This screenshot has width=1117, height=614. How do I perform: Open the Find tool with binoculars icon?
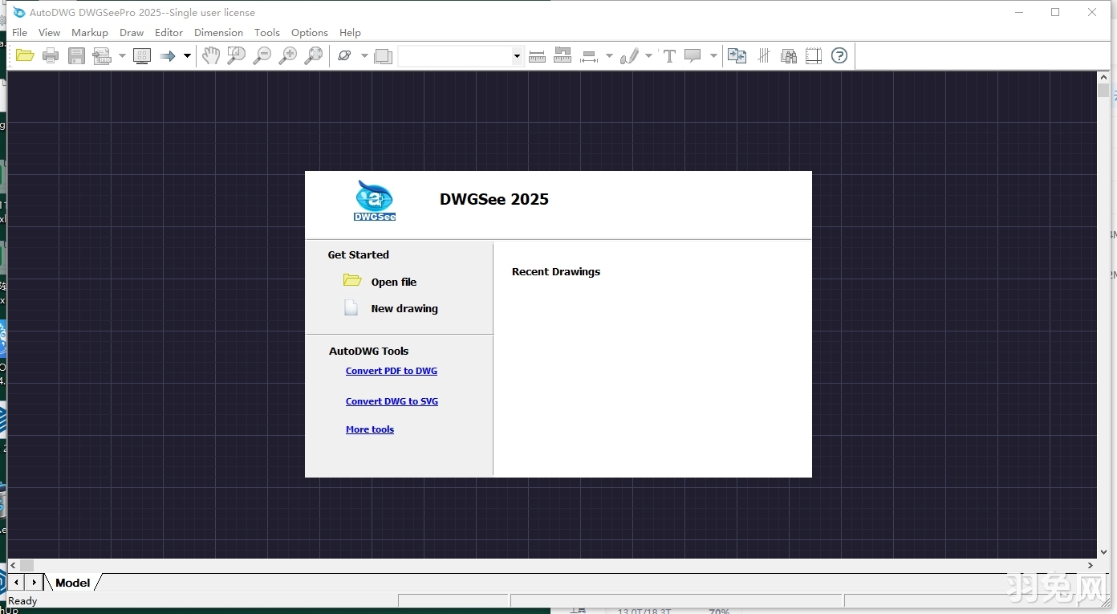[787, 55]
